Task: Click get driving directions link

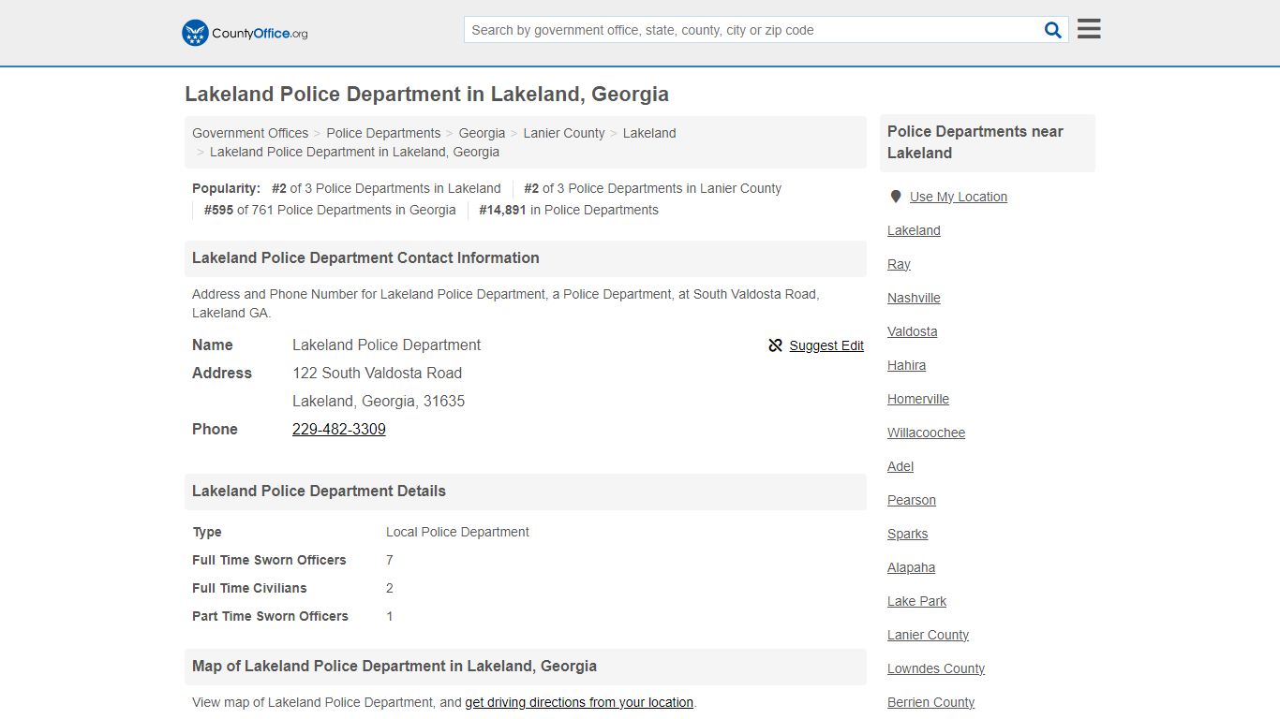Action: pos(579,702)
